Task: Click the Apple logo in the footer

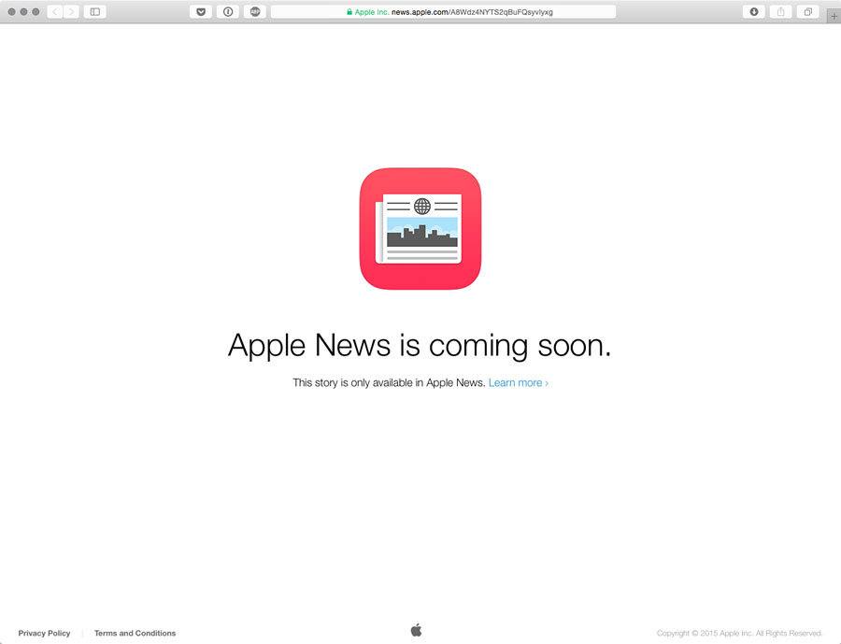Action: pyautogui.click(x=416, y=630)
